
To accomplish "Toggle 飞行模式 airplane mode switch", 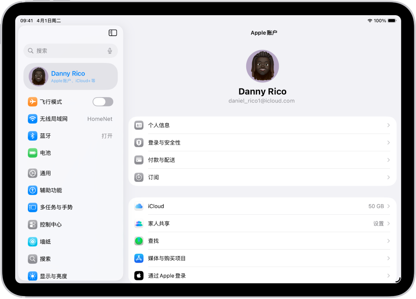I will click(x=103, y=101).
